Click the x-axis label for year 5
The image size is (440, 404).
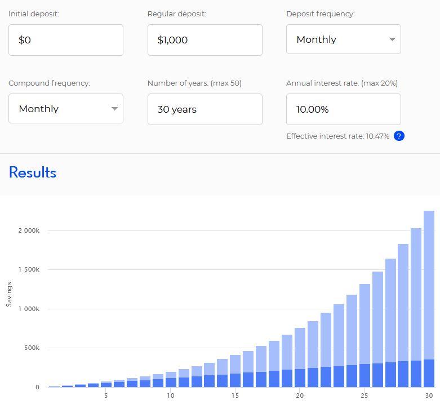(x=106, y=396)
